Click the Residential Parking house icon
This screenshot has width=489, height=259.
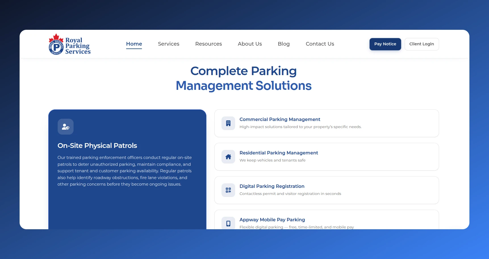point(228,157)
